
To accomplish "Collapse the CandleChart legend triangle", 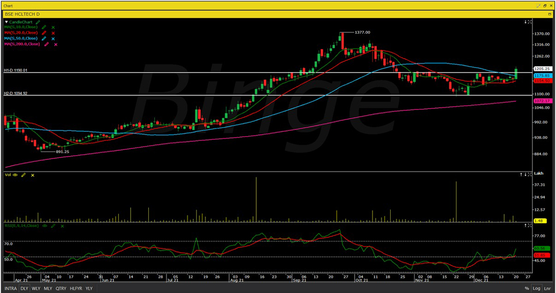I will pos(6,22).
